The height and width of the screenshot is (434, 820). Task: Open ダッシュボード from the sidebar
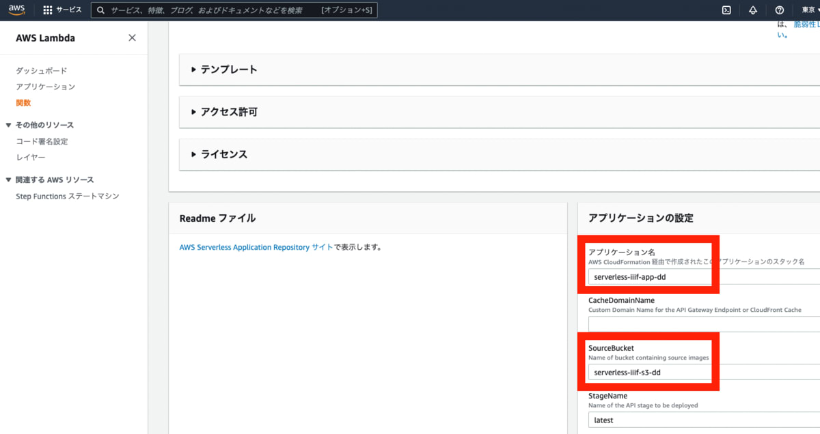point(40,70)
